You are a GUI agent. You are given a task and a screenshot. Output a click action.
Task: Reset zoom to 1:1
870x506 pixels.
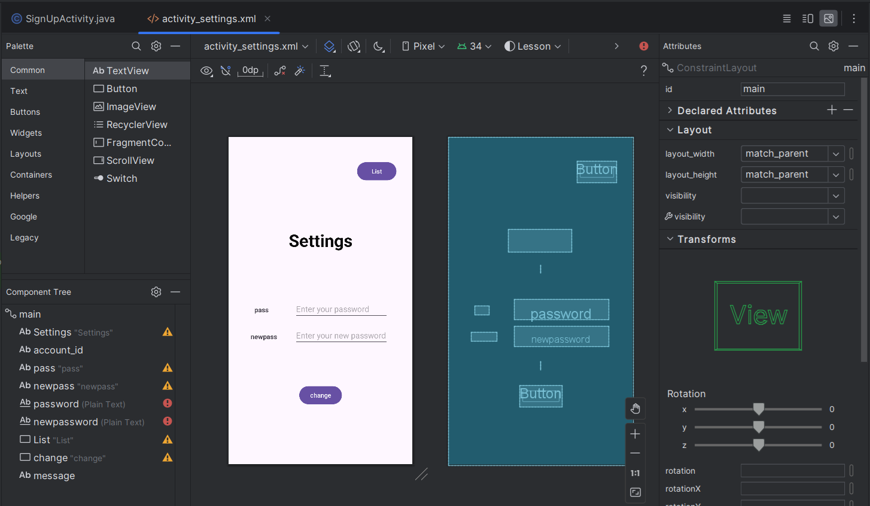tap(635, 473)
